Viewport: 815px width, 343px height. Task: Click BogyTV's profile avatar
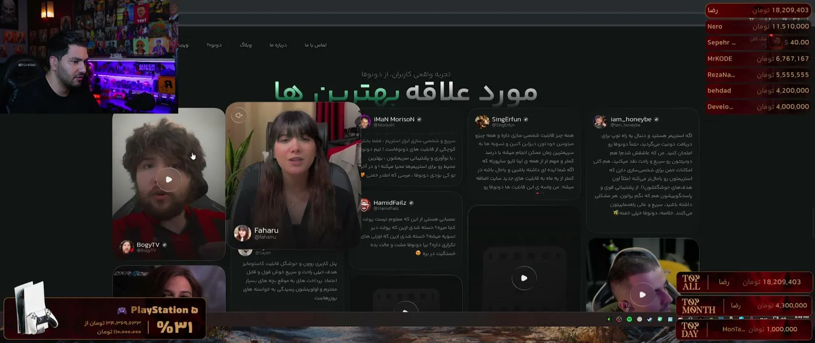(127, 247)
